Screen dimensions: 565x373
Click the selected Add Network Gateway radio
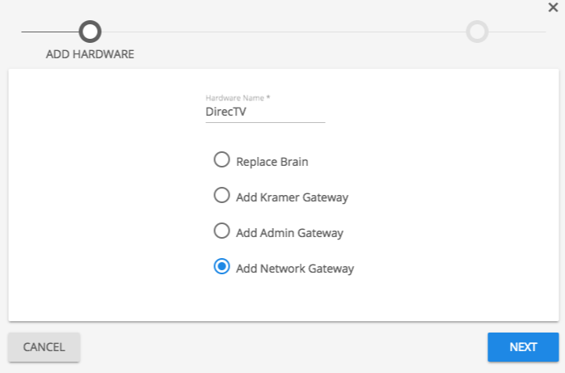(221, 267)
